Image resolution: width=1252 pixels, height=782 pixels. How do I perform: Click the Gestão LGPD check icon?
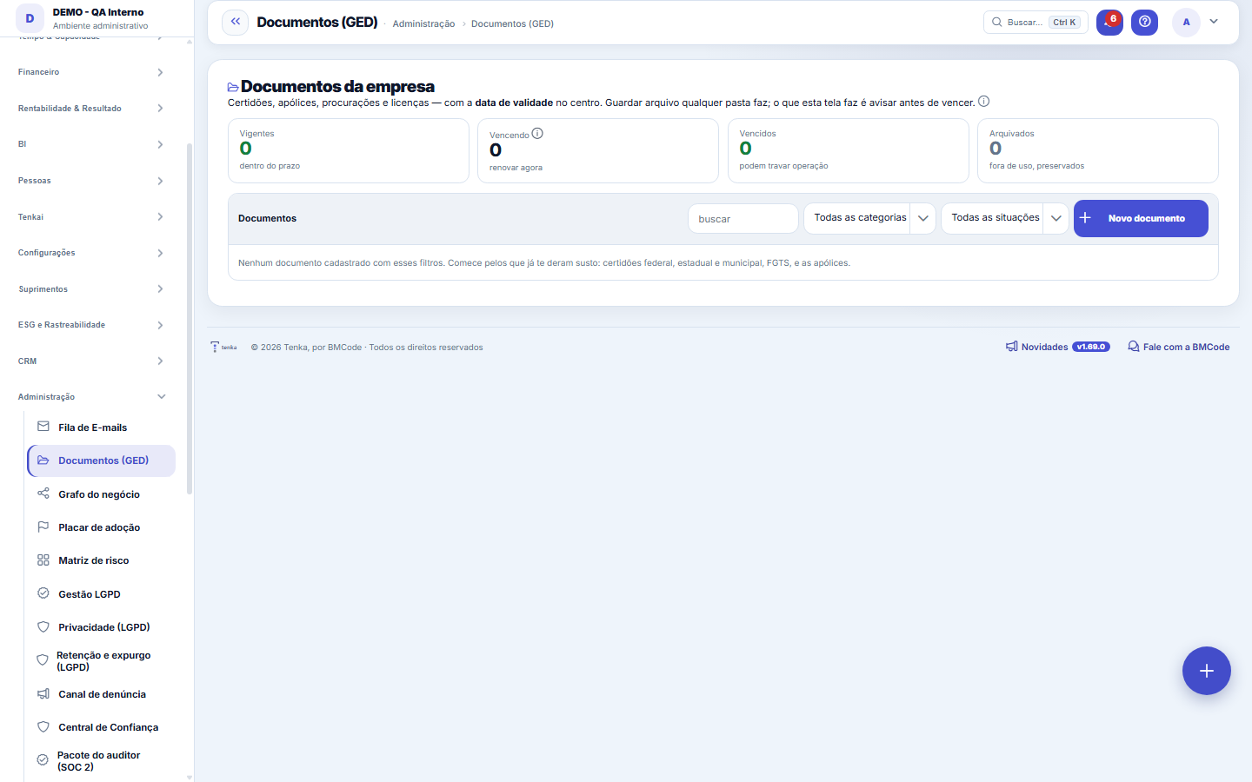43,593
